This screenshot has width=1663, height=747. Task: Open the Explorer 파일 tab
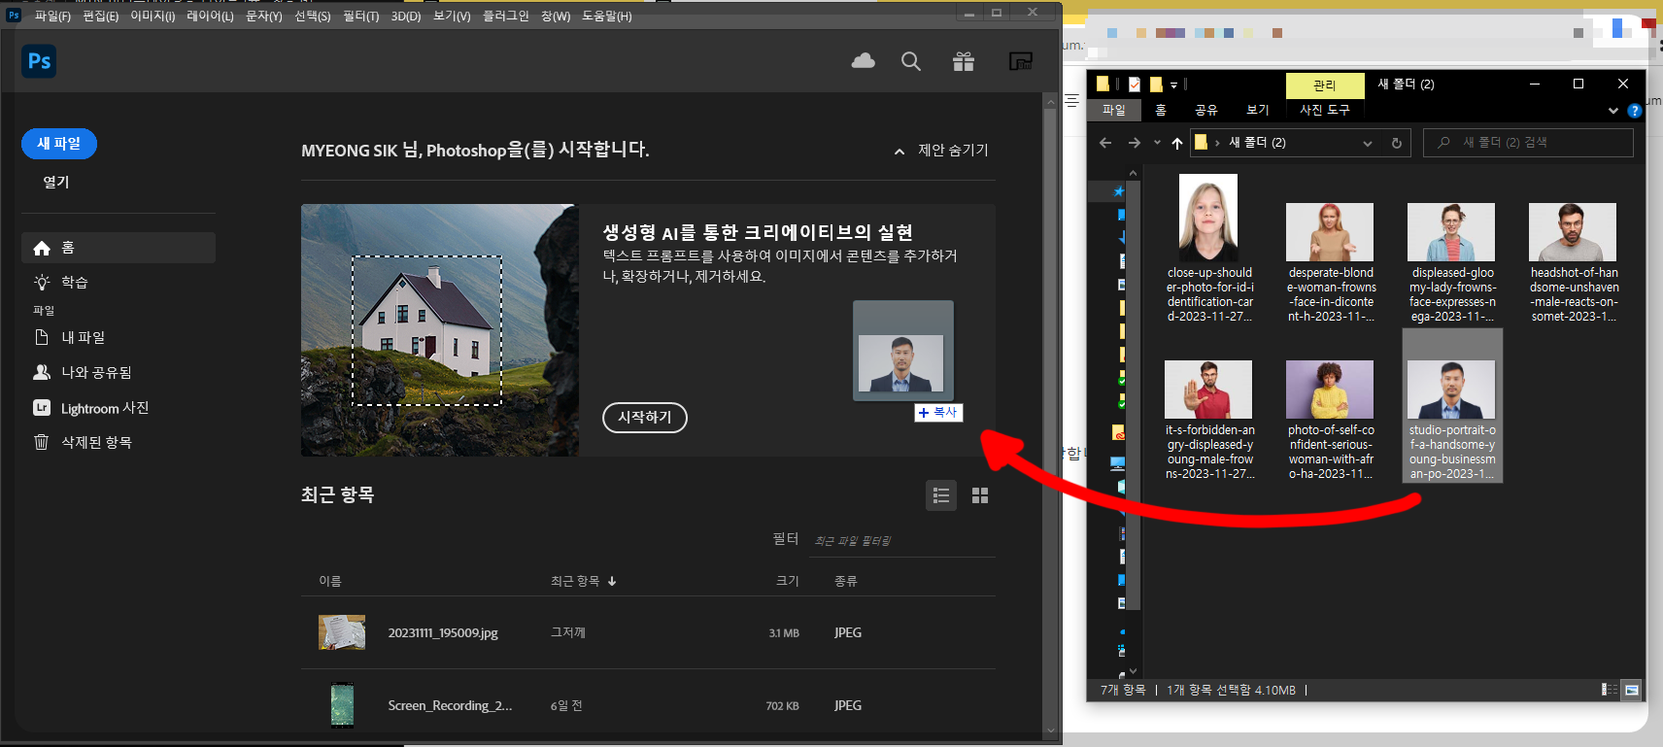tap(1114, 111)
